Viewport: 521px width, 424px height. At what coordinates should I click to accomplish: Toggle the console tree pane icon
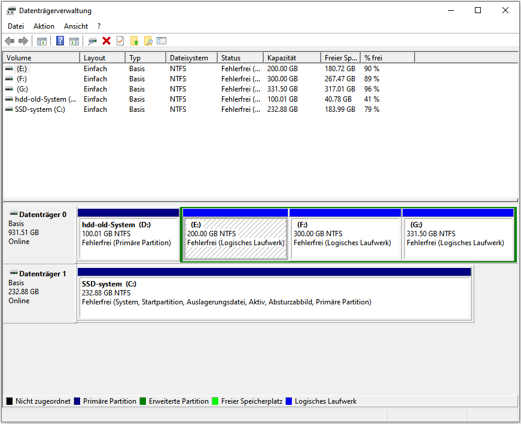pos(41,41)
